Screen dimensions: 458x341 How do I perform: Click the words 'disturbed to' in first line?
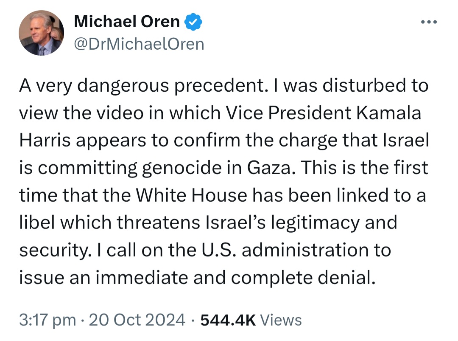375,86
